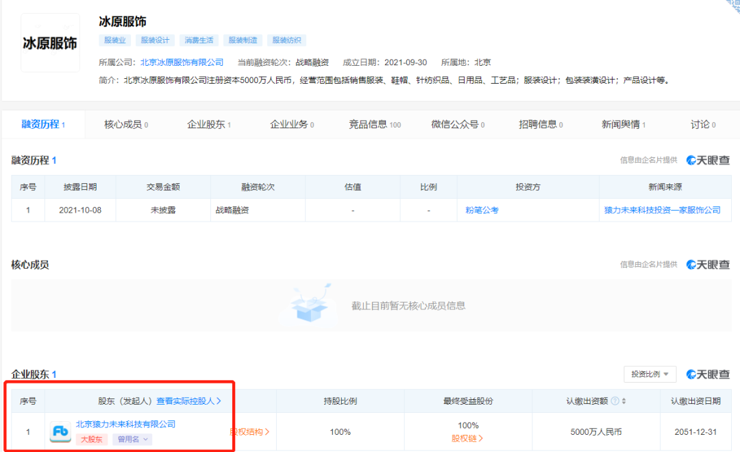Switch to the 融资历程 tab
This screenshot has height=452, width=740.
[43, 125]
